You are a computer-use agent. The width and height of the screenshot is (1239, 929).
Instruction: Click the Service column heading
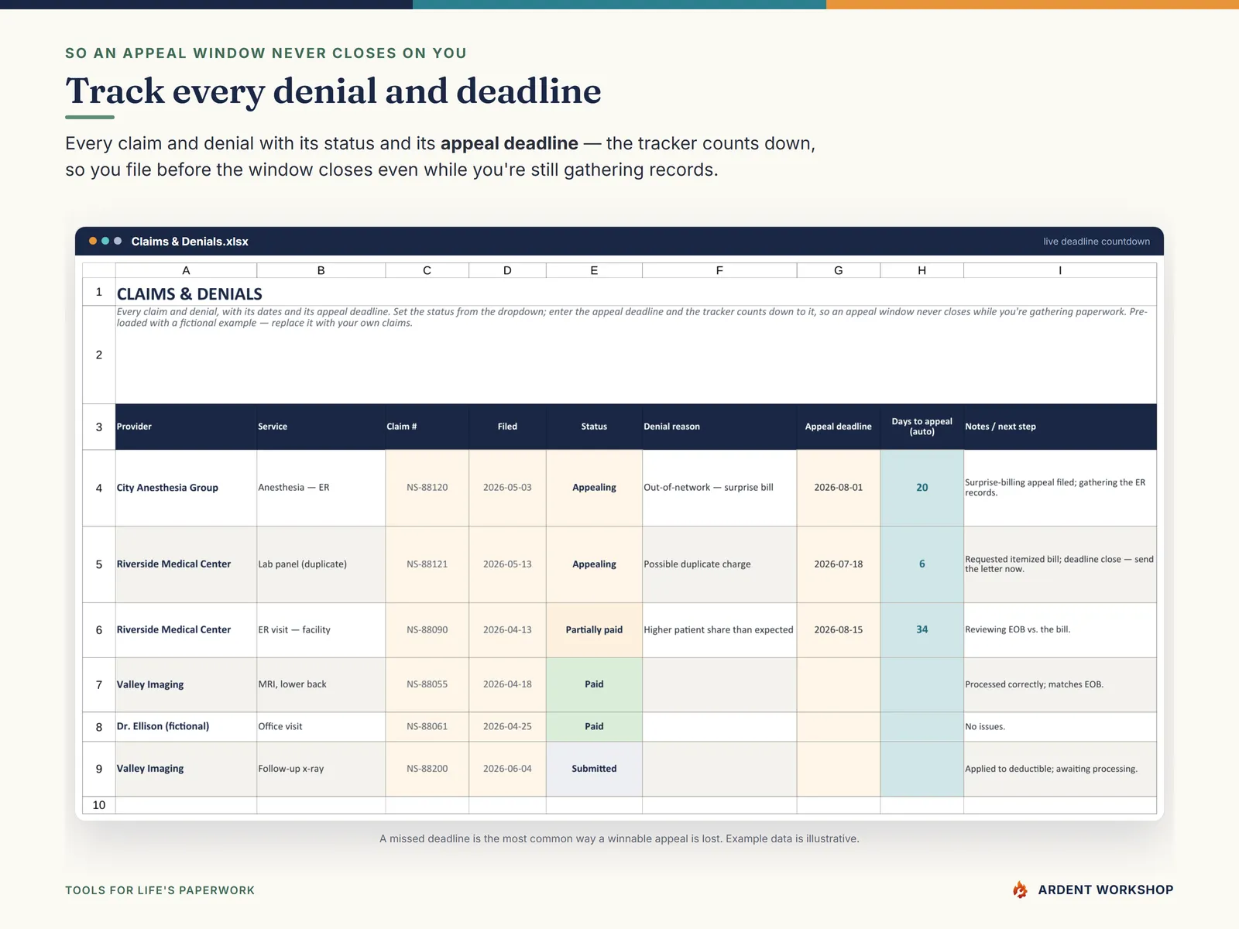point(321,427)
